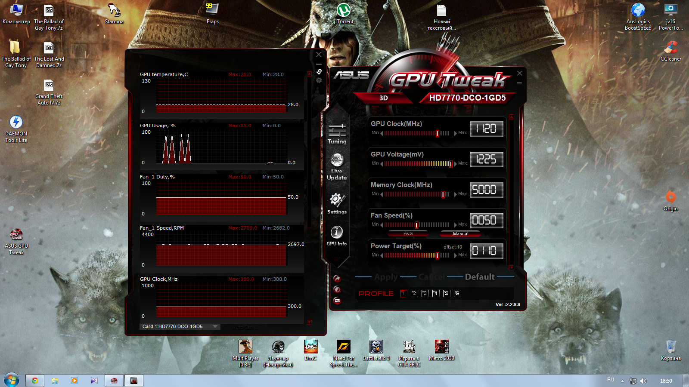The height and width of the screenshot is (387, 689).
Task: Open the Grand Theft Auto IV.7z archive
Action: pyautogui.click(x=49, y=92)
